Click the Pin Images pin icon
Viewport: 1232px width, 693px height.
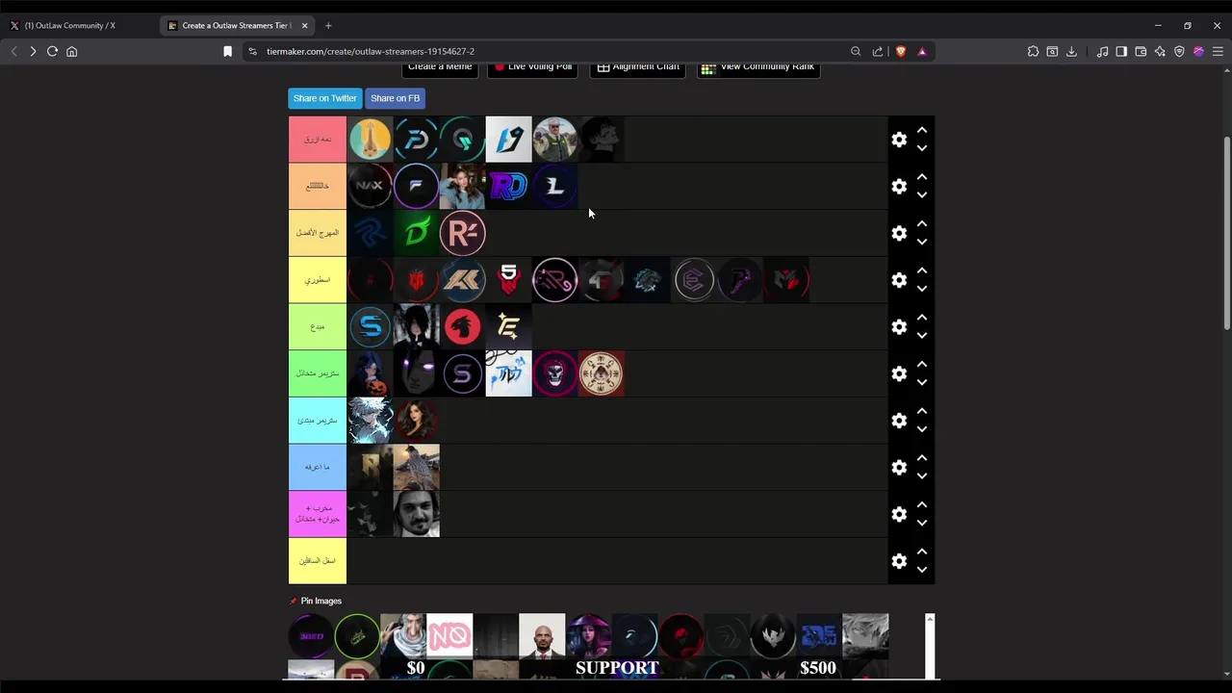click(x=294, y=602)
